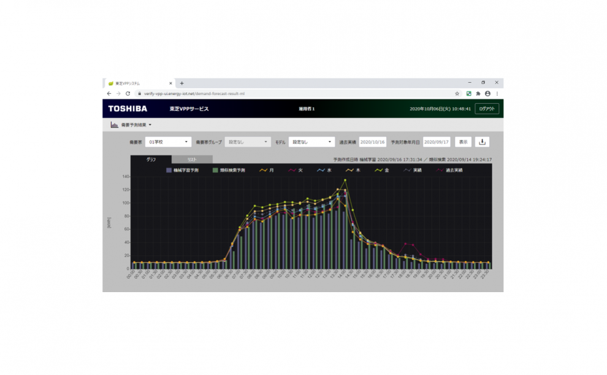Click the 予測作成日時 timestamp text
The width and height of the screenshot is (607, 375).
point(412,160)
